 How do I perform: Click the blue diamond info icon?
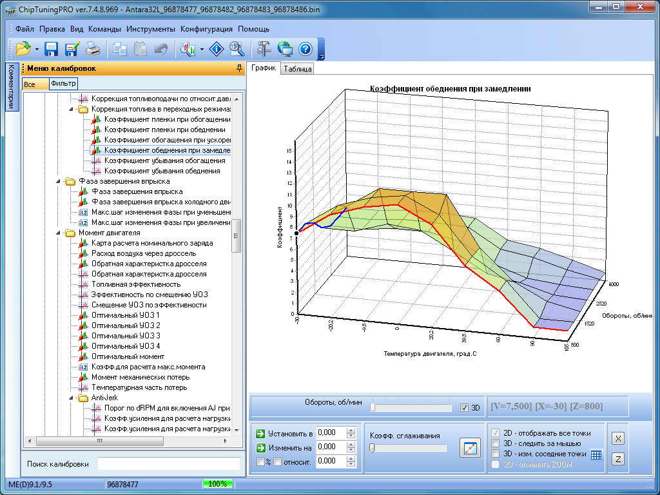click(x=217, y=48)
